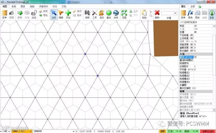Click the 播放 green play icon

109,14
